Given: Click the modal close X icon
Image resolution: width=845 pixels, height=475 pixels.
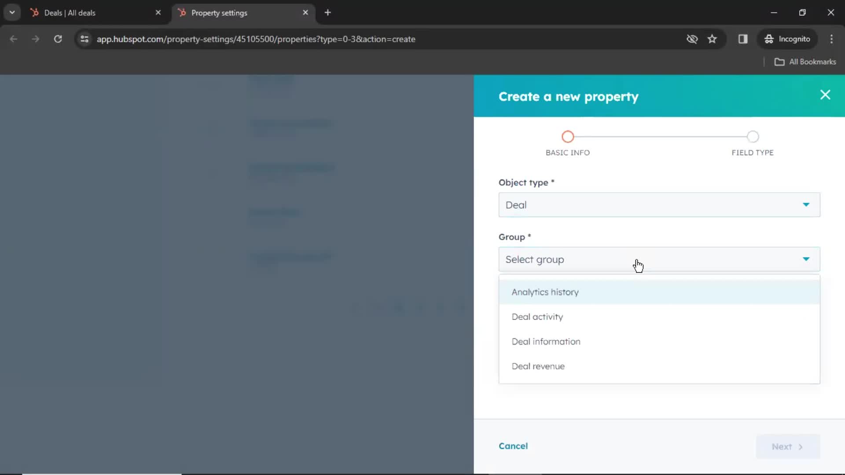Looking at the screenshot, I should point(825,95).
